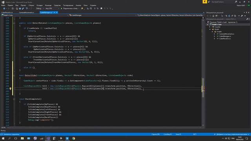This screenshot has height=141, width=251.
Task: Click the Solution Explorer properties wrench icon
Action: tap(242, 16)
